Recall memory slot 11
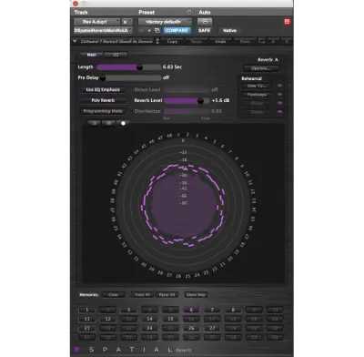The image size is (364, 357). click(86, 319)
